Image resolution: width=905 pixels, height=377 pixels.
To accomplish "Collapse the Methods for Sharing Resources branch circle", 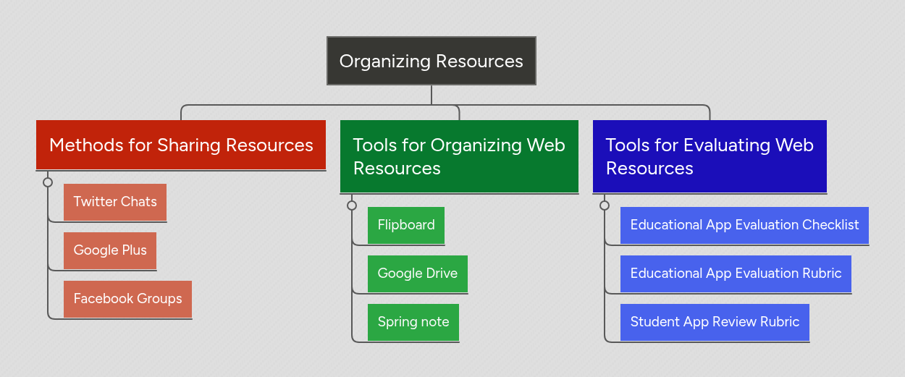I will tap(48, 182).
